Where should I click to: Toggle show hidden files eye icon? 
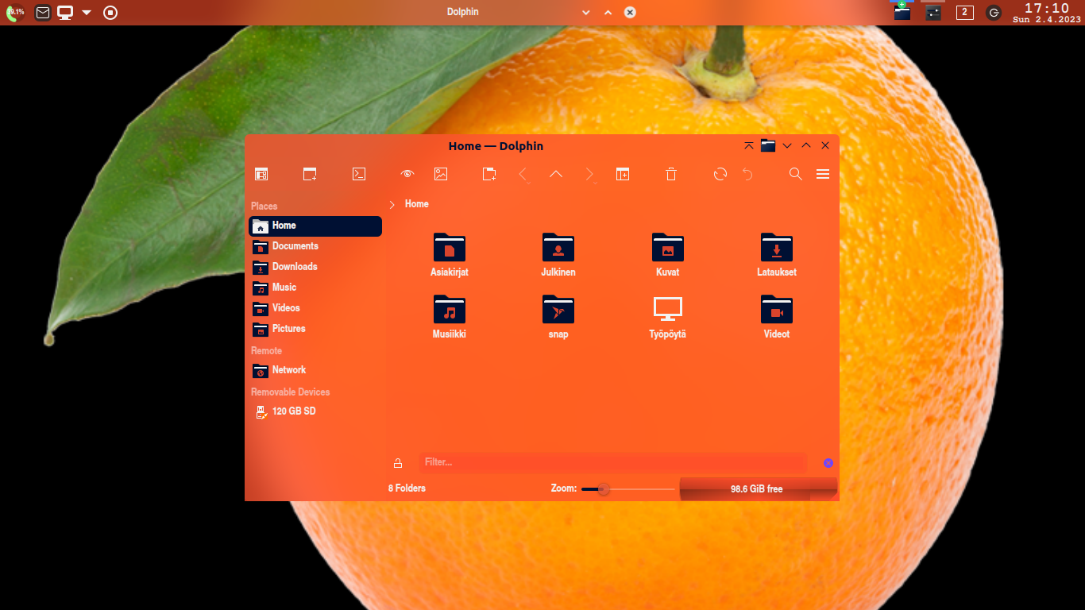pyautogui.click(x=407, y=174)
